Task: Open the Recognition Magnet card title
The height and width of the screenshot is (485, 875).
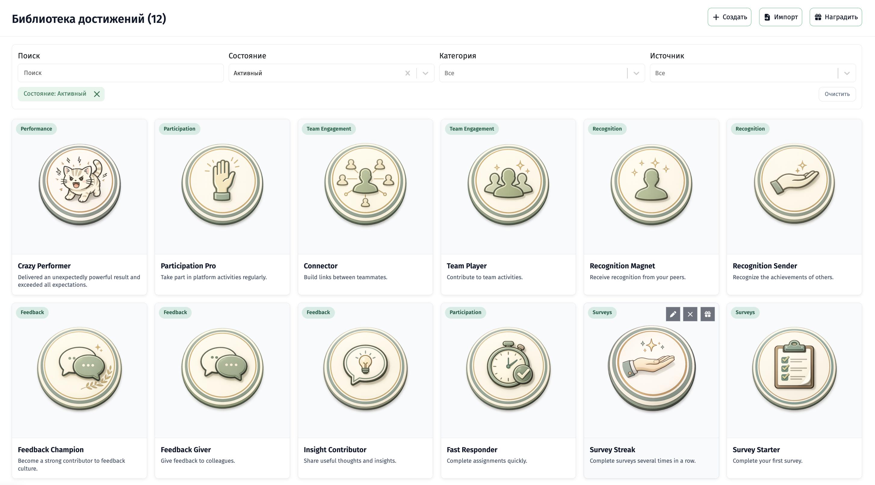Action: pos(622,266)
